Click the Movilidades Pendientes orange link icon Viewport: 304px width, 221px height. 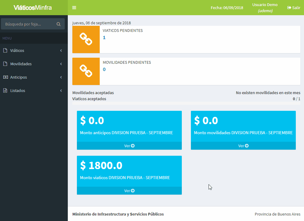[x=86, y=71]
